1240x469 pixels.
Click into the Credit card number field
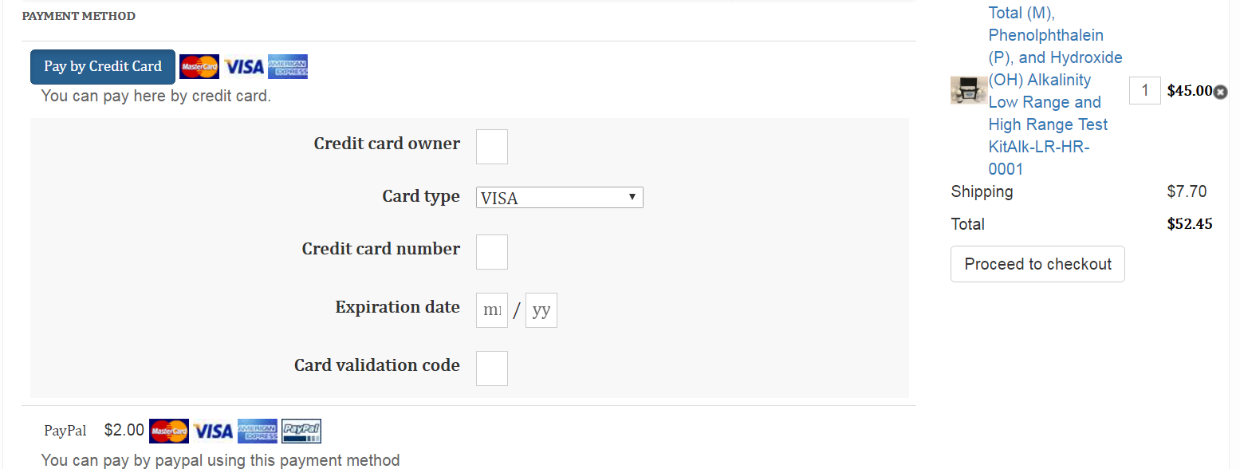tap(492, 252)
